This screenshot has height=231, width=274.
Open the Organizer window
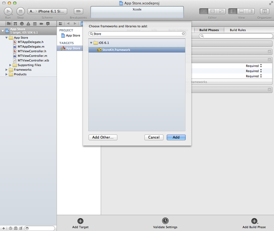(x=264, y=11)
